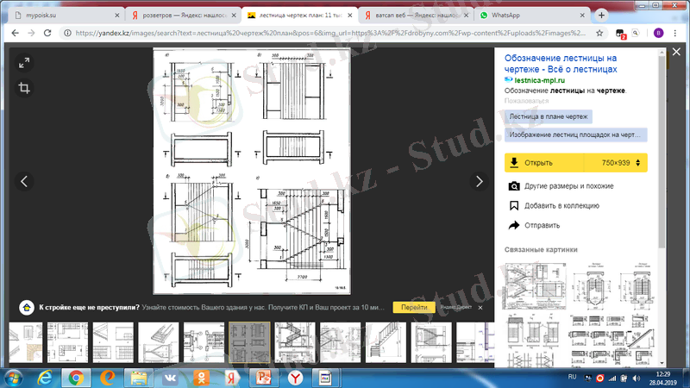Select the 'Изображение лестниц площадок' tag
The width and height of the screenshot is (690, 388).
point(576,135)
